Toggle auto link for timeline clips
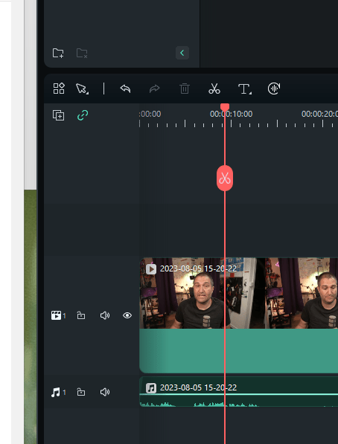The height and width of the screenshot is (444, 338). point(83,115)
